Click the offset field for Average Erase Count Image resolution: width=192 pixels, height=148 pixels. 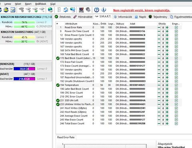[x=163, y=116]
